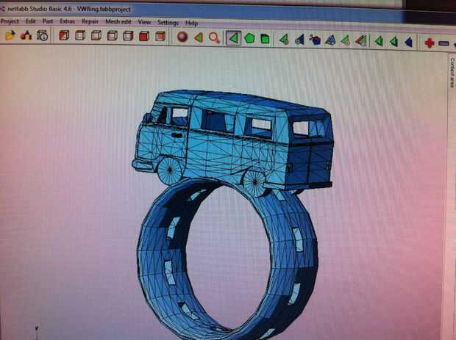Viewport: 456px width, 340px height.
Task: Click the second double green triangle icon
Action: 393,42
